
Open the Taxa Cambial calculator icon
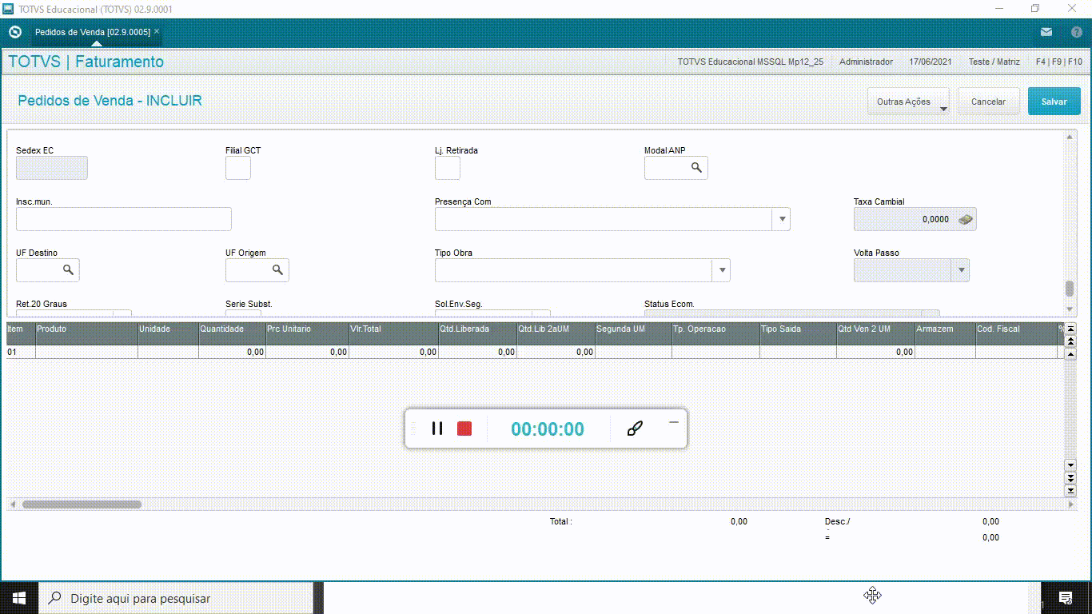tap(965, 219)
